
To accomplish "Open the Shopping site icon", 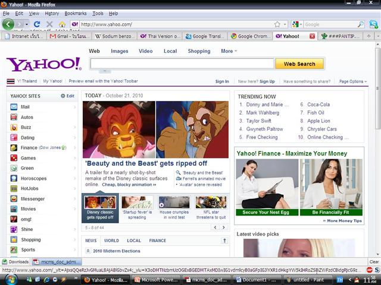I will [x=14, y=239].
